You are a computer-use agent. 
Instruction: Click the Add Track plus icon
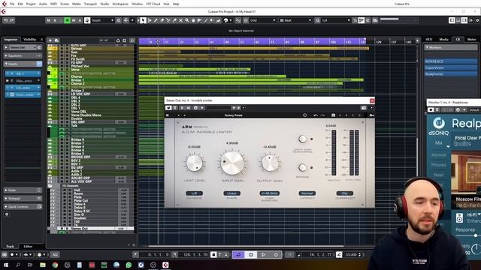[x=50, y=40]
